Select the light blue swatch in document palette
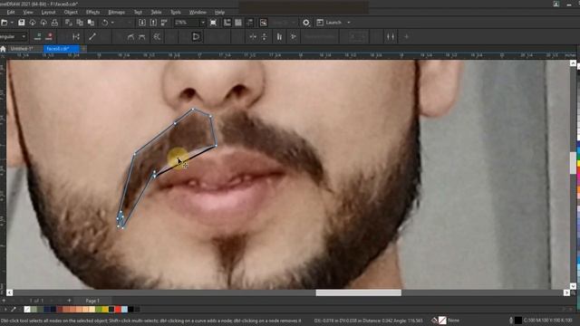The width and height of the screenshot is (580, 326). 125,309
